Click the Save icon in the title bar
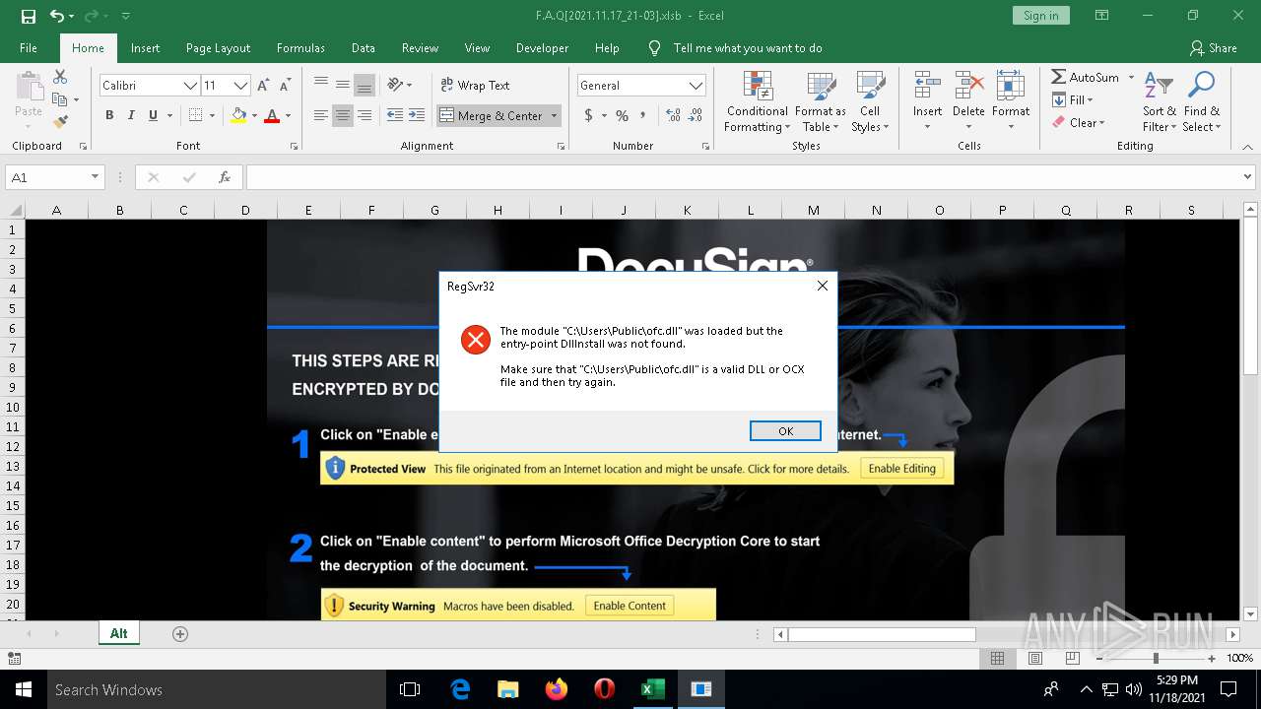 pyautogui.click(x=28, y=16)
